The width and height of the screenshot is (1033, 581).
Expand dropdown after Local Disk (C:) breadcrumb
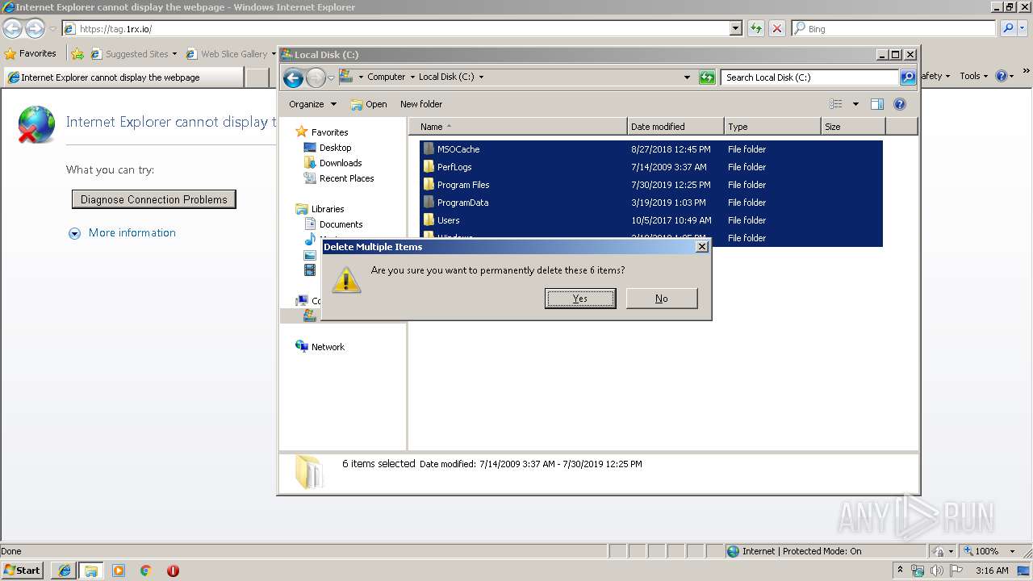point(482,77)
